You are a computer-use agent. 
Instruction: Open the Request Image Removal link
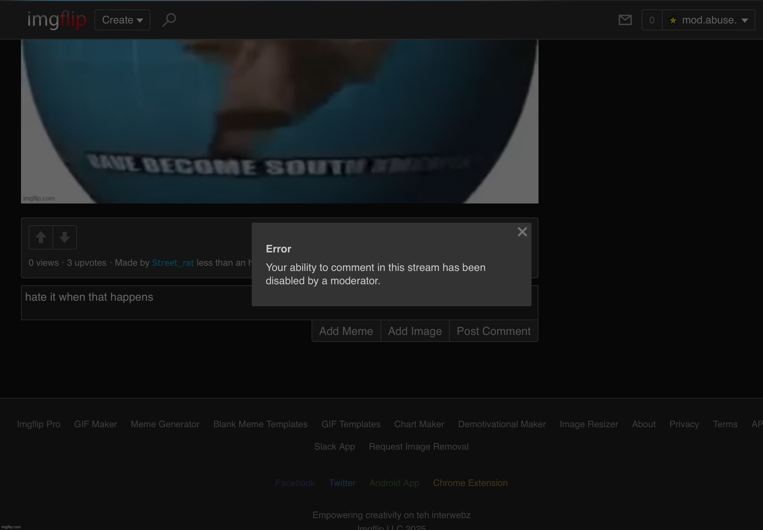pyautogui.click(x=419, y=446)
